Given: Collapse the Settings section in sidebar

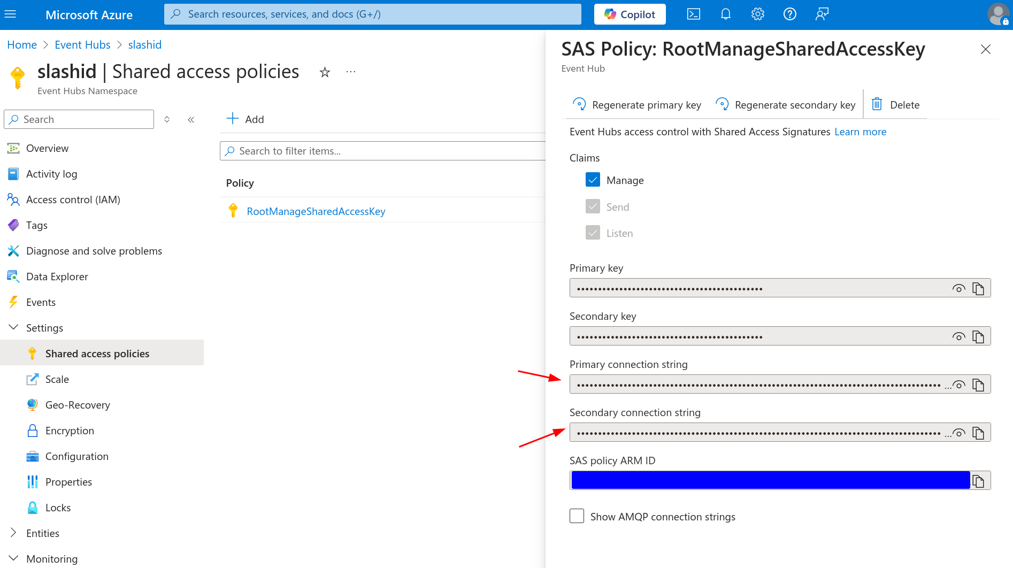Looking at the screenshot, I should [13, 328].
